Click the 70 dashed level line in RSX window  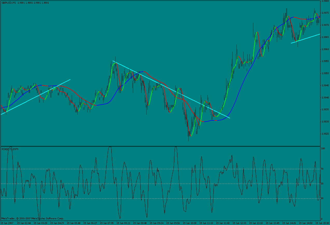(160, 169)
